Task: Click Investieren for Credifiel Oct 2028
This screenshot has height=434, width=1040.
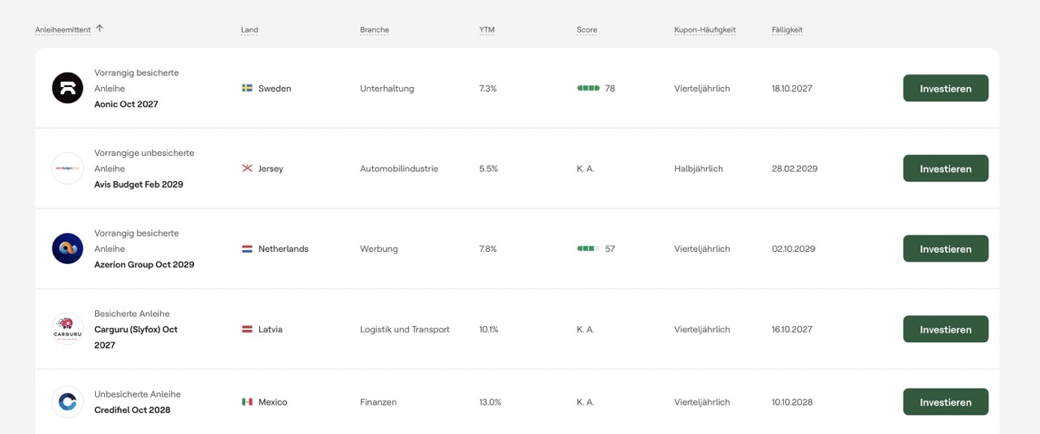Action: click(945, 401)
